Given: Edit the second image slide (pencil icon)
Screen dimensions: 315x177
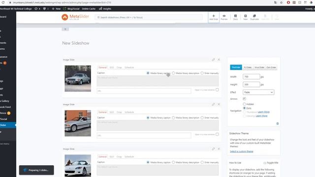Looking at the screenshot, I should tap(213, 104).
